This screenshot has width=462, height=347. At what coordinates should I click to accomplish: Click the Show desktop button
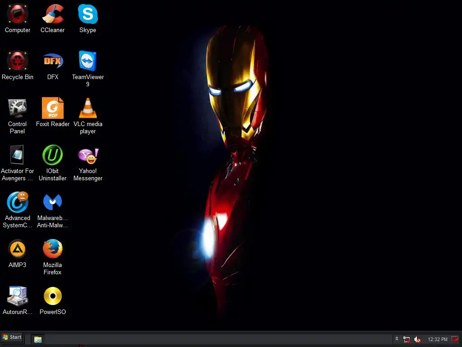[455, 339]
